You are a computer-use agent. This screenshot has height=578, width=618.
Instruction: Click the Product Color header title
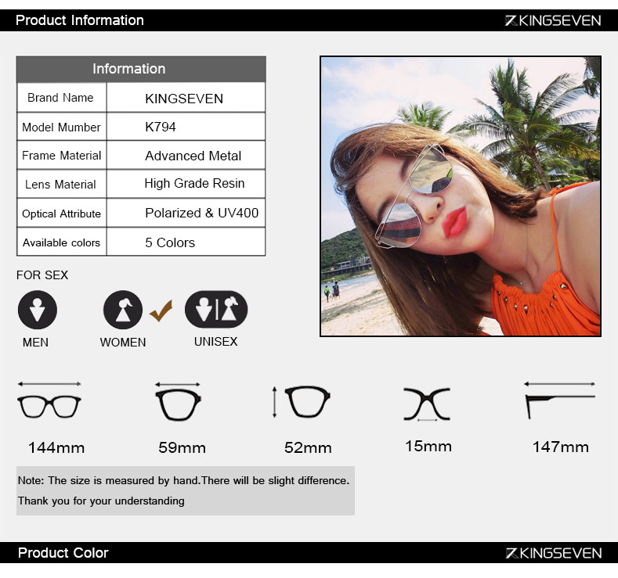coord(63,553)
